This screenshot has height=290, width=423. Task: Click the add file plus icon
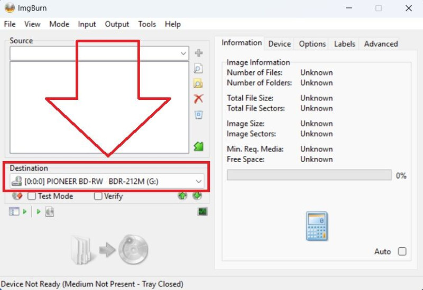(199, 53)
